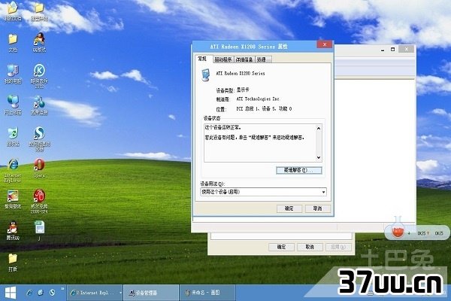This screenshot has width=451, height=301.
Task: Maximize the Device Manager window behind
Action: click(392, 50)
